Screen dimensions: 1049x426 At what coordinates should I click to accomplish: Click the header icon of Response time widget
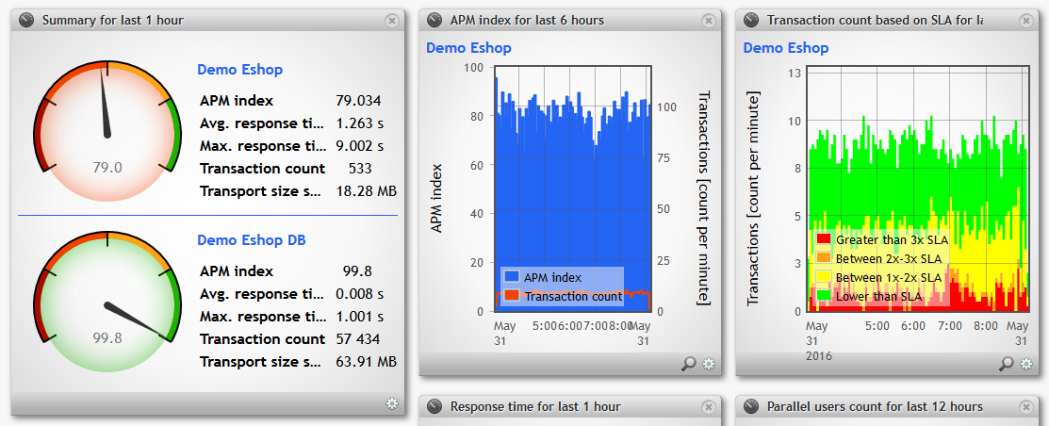tap(434, 407)
